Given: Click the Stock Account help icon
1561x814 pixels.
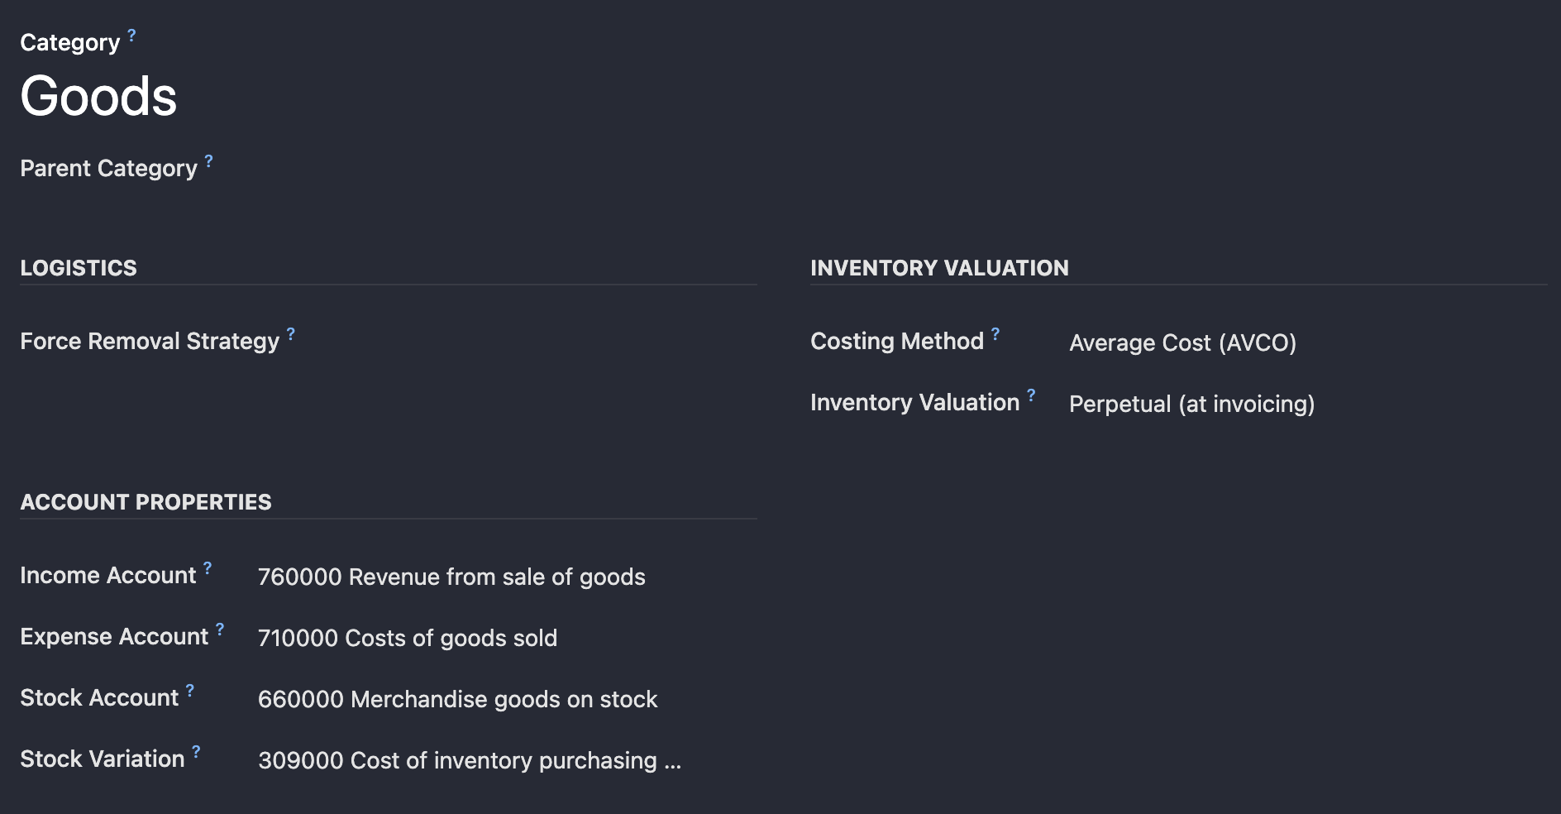Looking at the screenshot, I should pyautogui.click(x=190, y=690).
